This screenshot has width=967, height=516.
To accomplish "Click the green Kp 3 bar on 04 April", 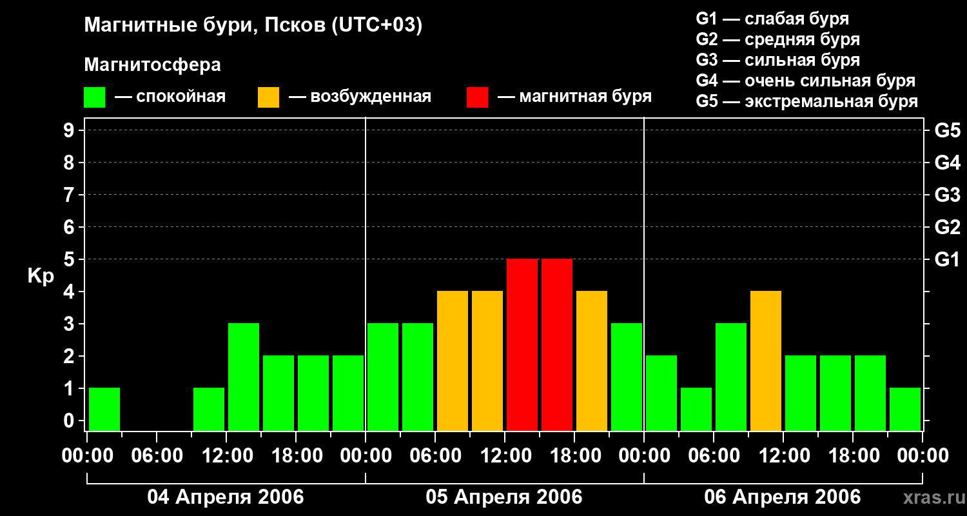I will click(x=244, y=377).
